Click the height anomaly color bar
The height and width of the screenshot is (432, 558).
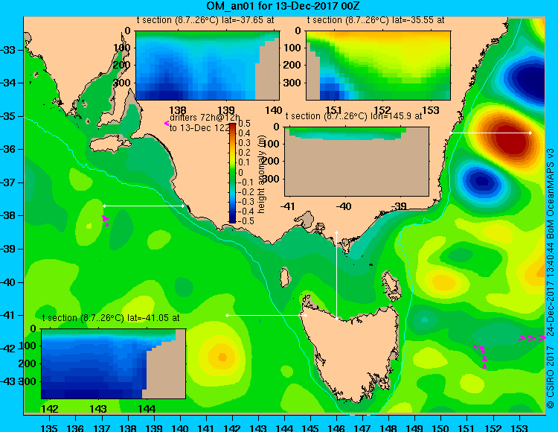pyautogui.click(x=232, y=173)
